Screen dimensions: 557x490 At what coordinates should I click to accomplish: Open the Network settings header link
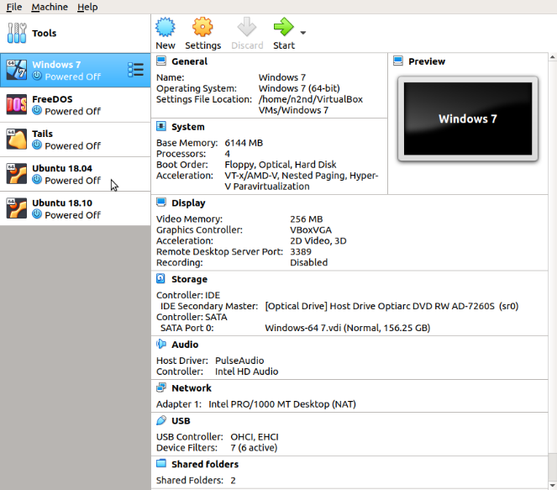[x=192, y=388]
